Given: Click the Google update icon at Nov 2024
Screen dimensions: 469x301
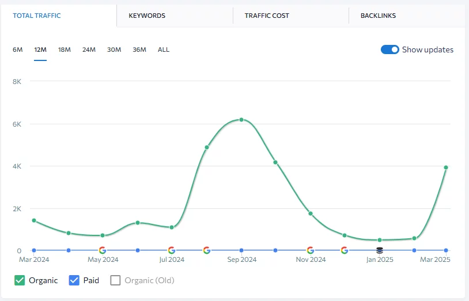Looking at the screenshot, I should coord(310,250).
